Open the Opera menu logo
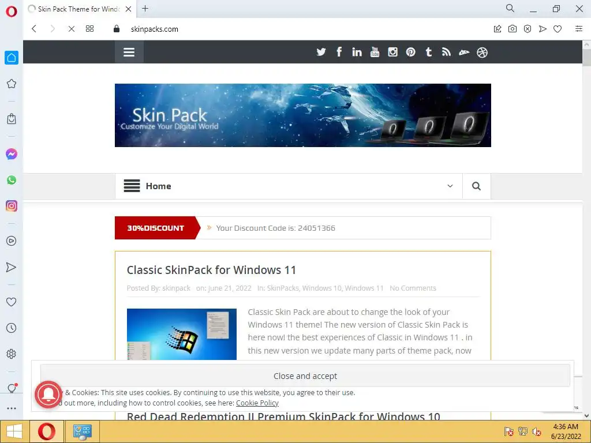The width and height of the screenshot is (591, 443). (x=12, y=12)
